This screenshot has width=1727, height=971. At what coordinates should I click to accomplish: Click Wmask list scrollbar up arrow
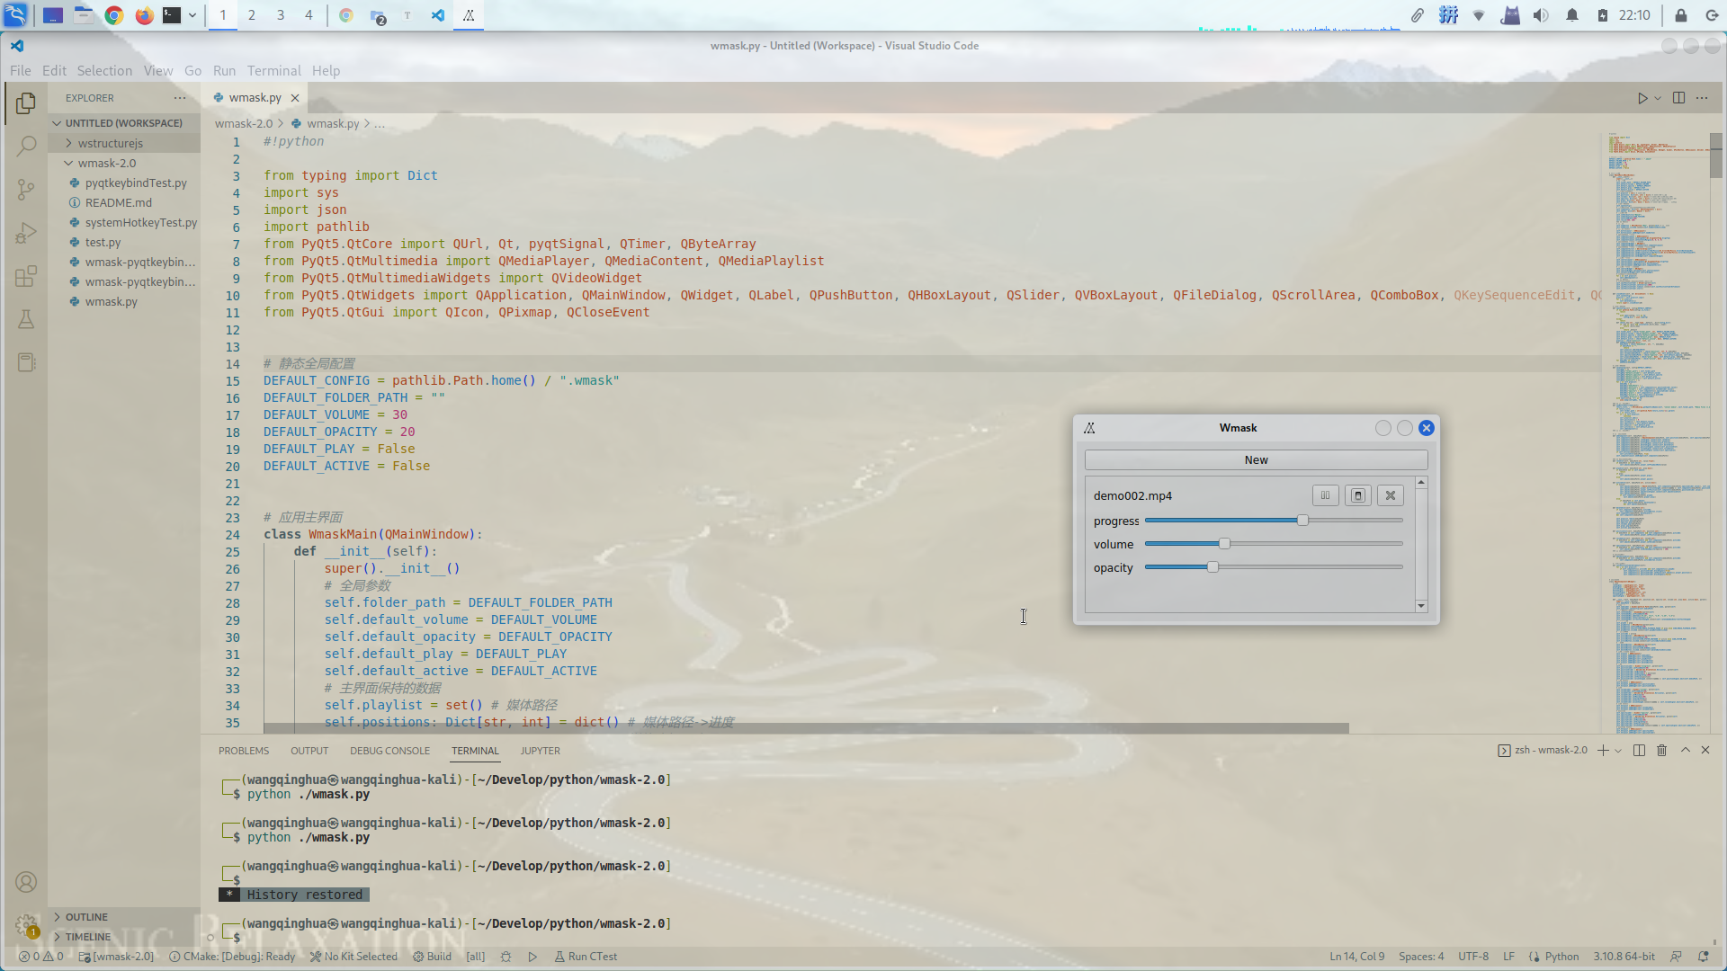click(1421, 483)
